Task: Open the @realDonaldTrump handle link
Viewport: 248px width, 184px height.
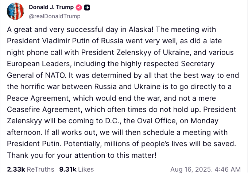Action: pyautogui.click(x=54, y=16)
